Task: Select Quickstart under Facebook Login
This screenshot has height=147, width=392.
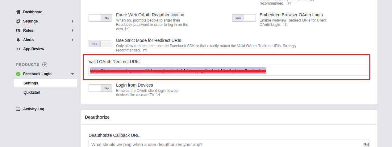Action: (32, 92)
